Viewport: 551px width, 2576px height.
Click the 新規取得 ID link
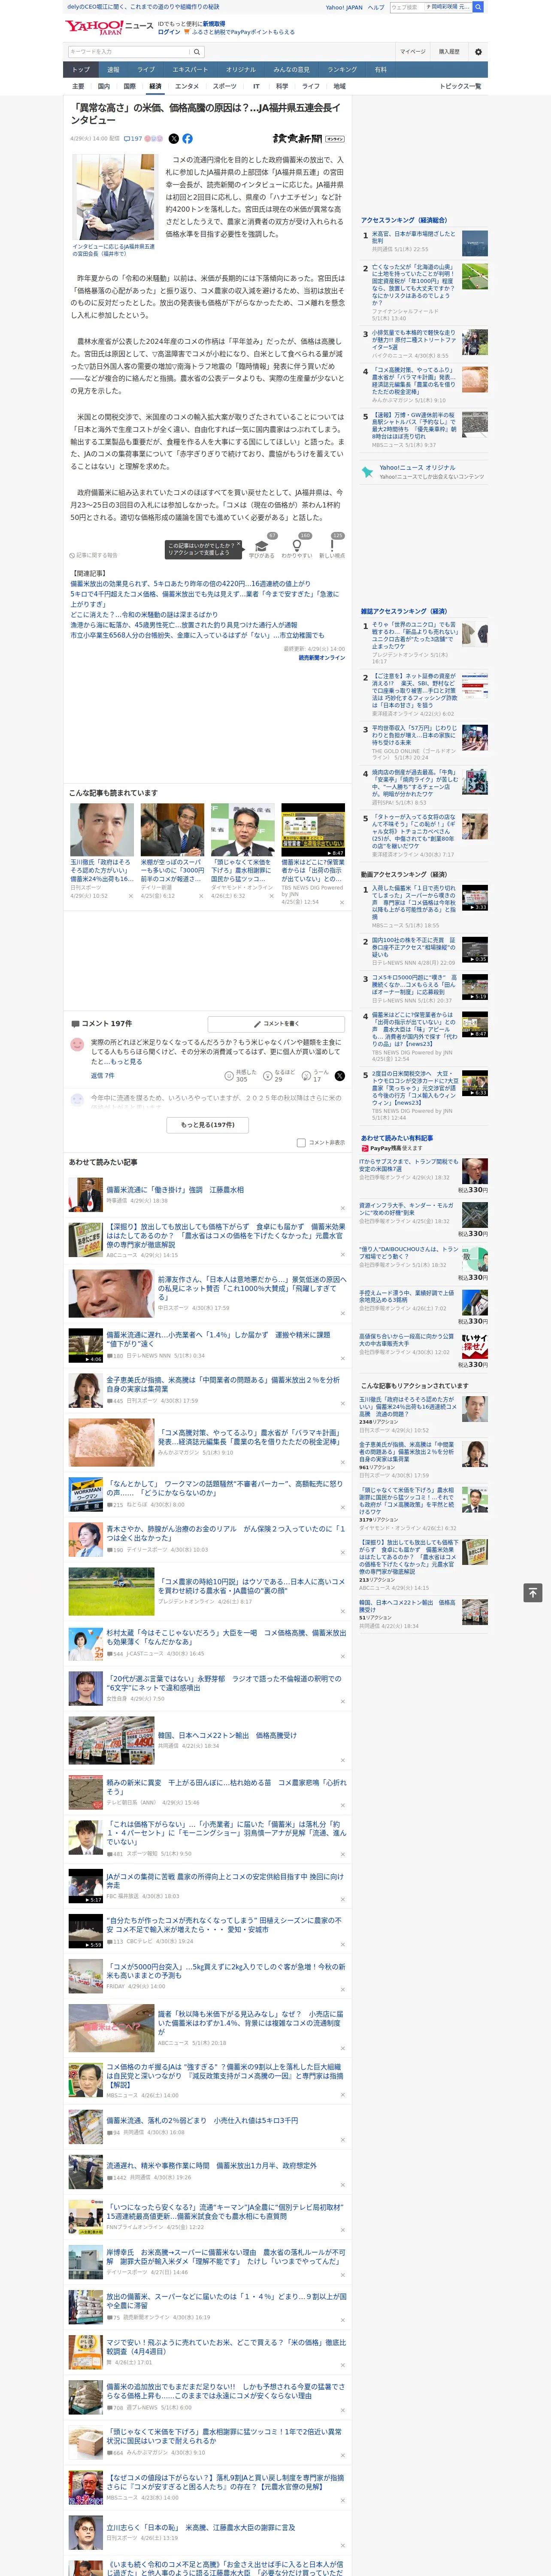click(214, 23)
